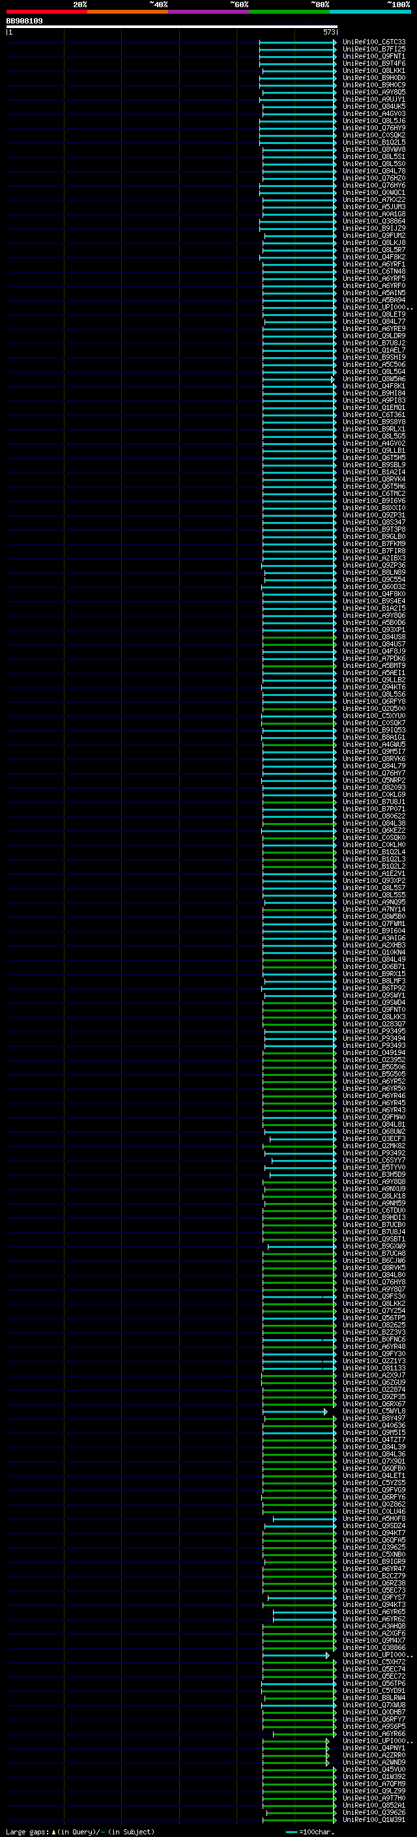Screen dimensions: 417x1837
Task: Select hit label UniRef100_Q8L5J6
Action: click(x=374, y=121)
